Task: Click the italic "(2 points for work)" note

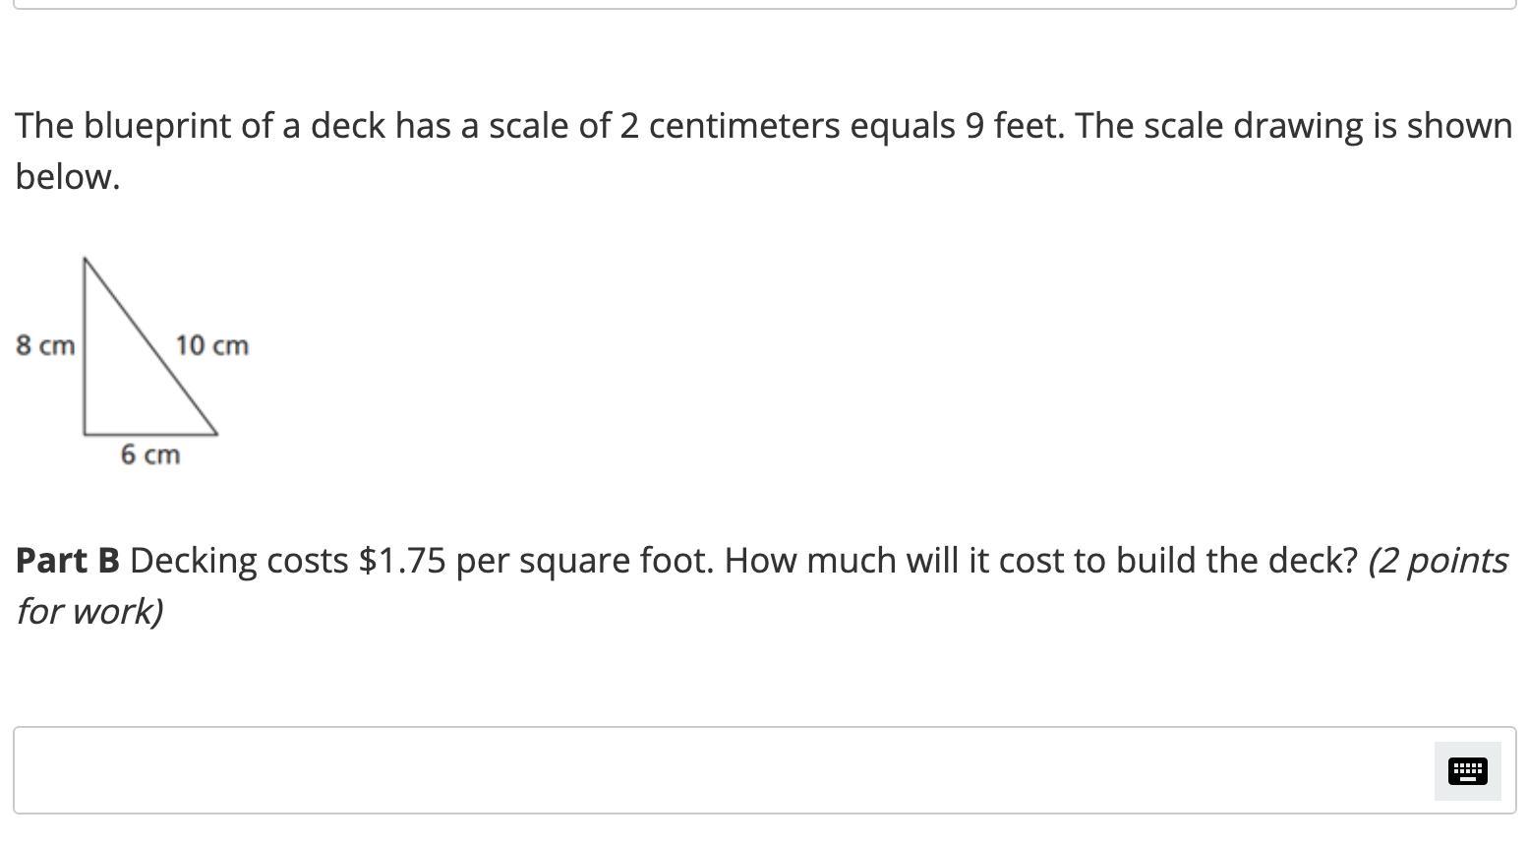Action: [1437, 561]
